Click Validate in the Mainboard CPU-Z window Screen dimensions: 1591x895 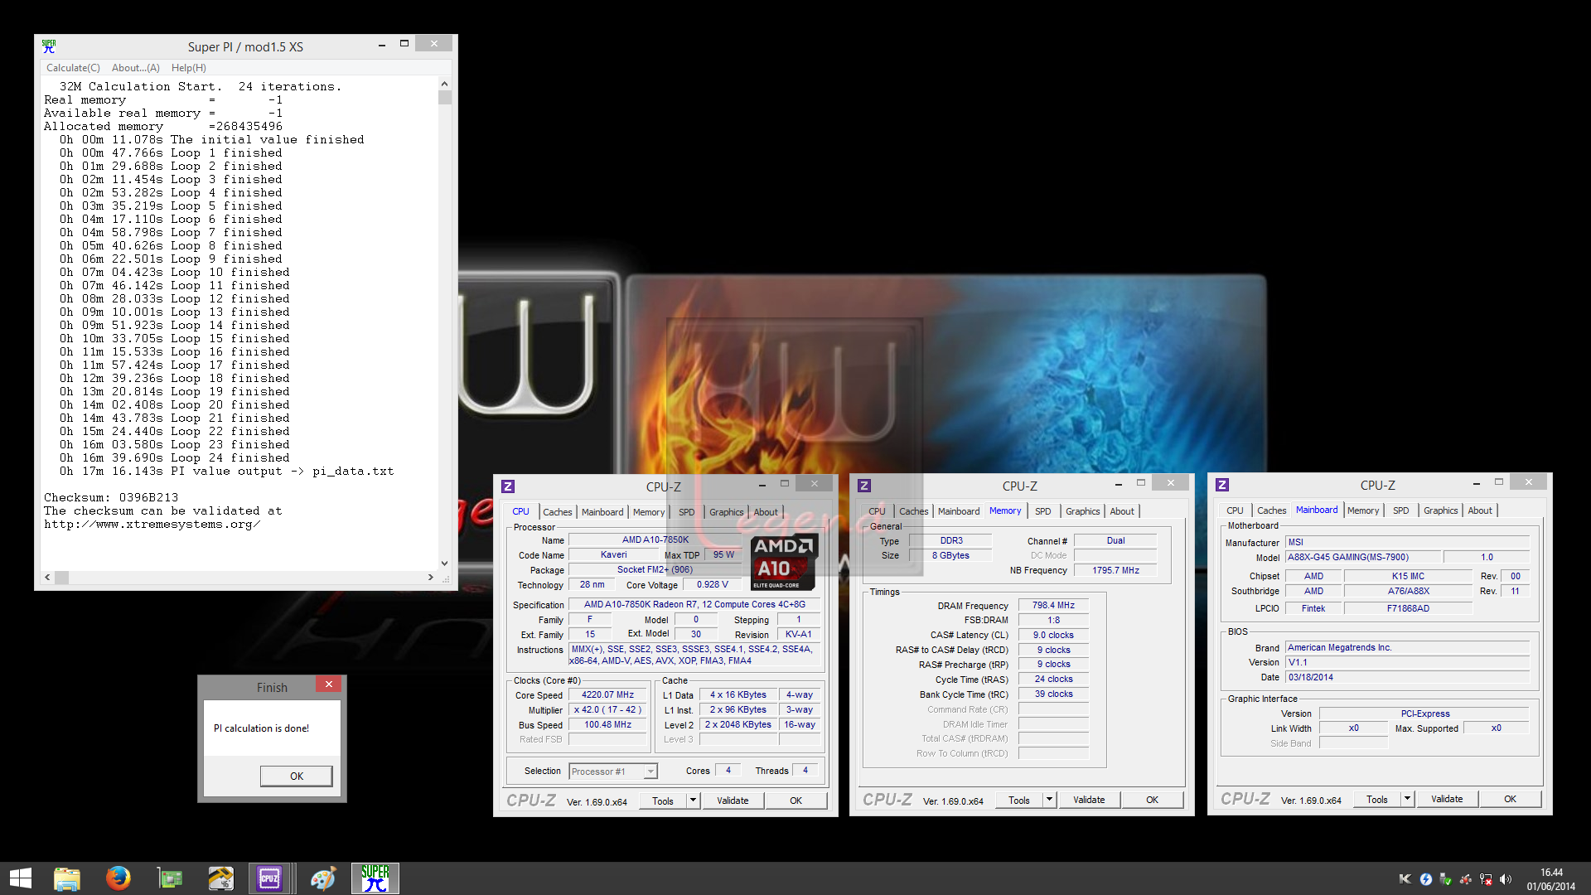pyautogui.click(x=1447, y=799)
